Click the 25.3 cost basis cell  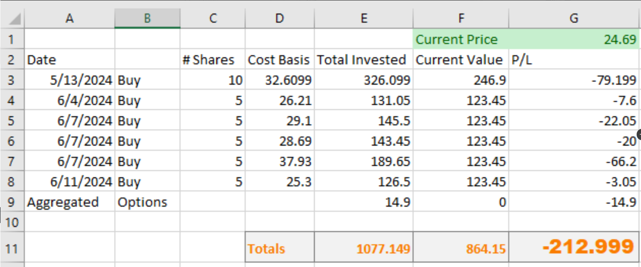tap(280, 181)
